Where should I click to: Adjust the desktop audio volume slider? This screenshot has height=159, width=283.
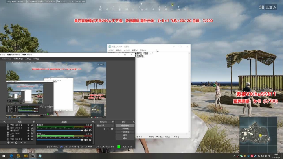point(60,130)
